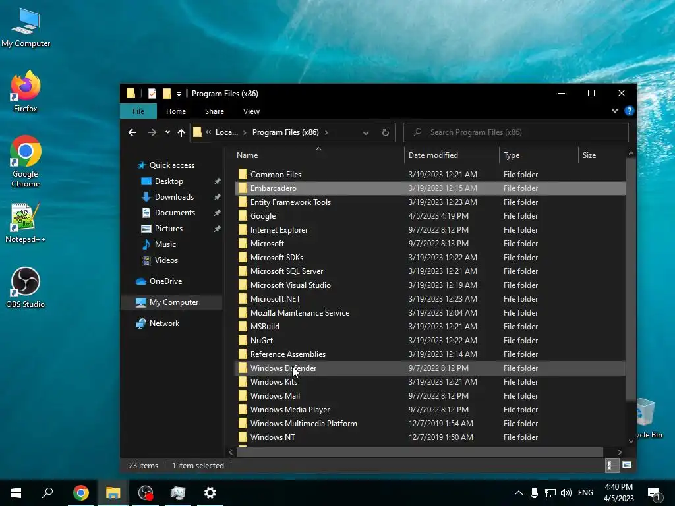Open Windows Start menu

click(x=16, y=493)
